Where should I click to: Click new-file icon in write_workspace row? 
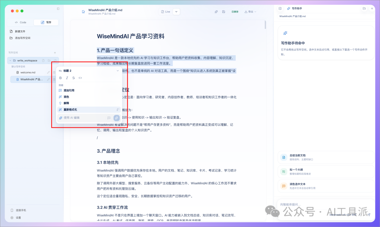click(x=43, y=61)
